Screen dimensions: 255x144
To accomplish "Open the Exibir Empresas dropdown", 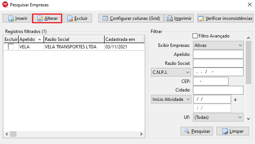I will tap(218, 45).
